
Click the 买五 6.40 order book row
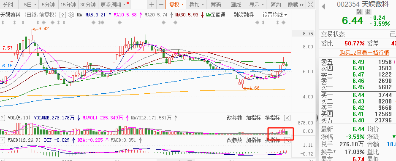(x=358, y=120)
